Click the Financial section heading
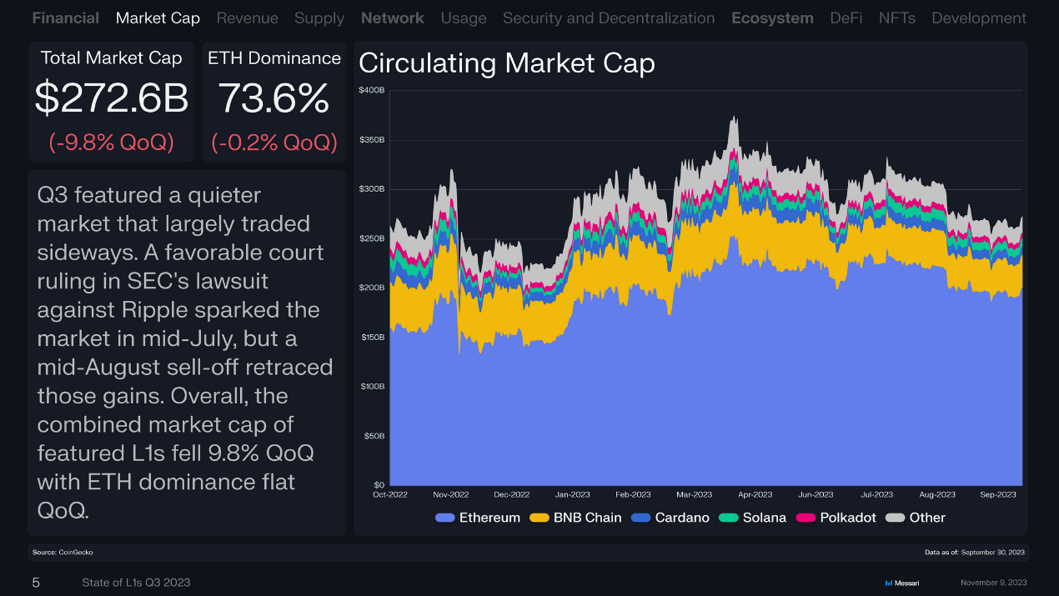The height and width of the screenshot is (596, 1059). (x=66, y=18)
